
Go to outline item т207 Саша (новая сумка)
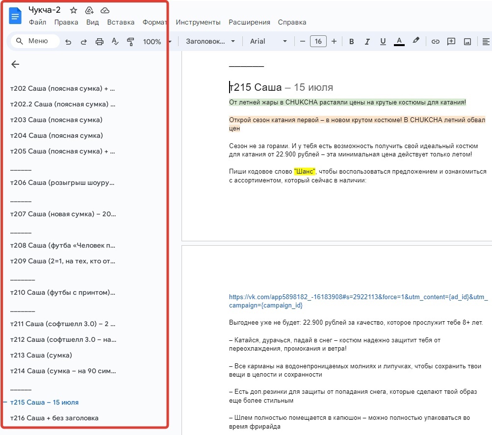pyautogui.click(x=63, y=214)
